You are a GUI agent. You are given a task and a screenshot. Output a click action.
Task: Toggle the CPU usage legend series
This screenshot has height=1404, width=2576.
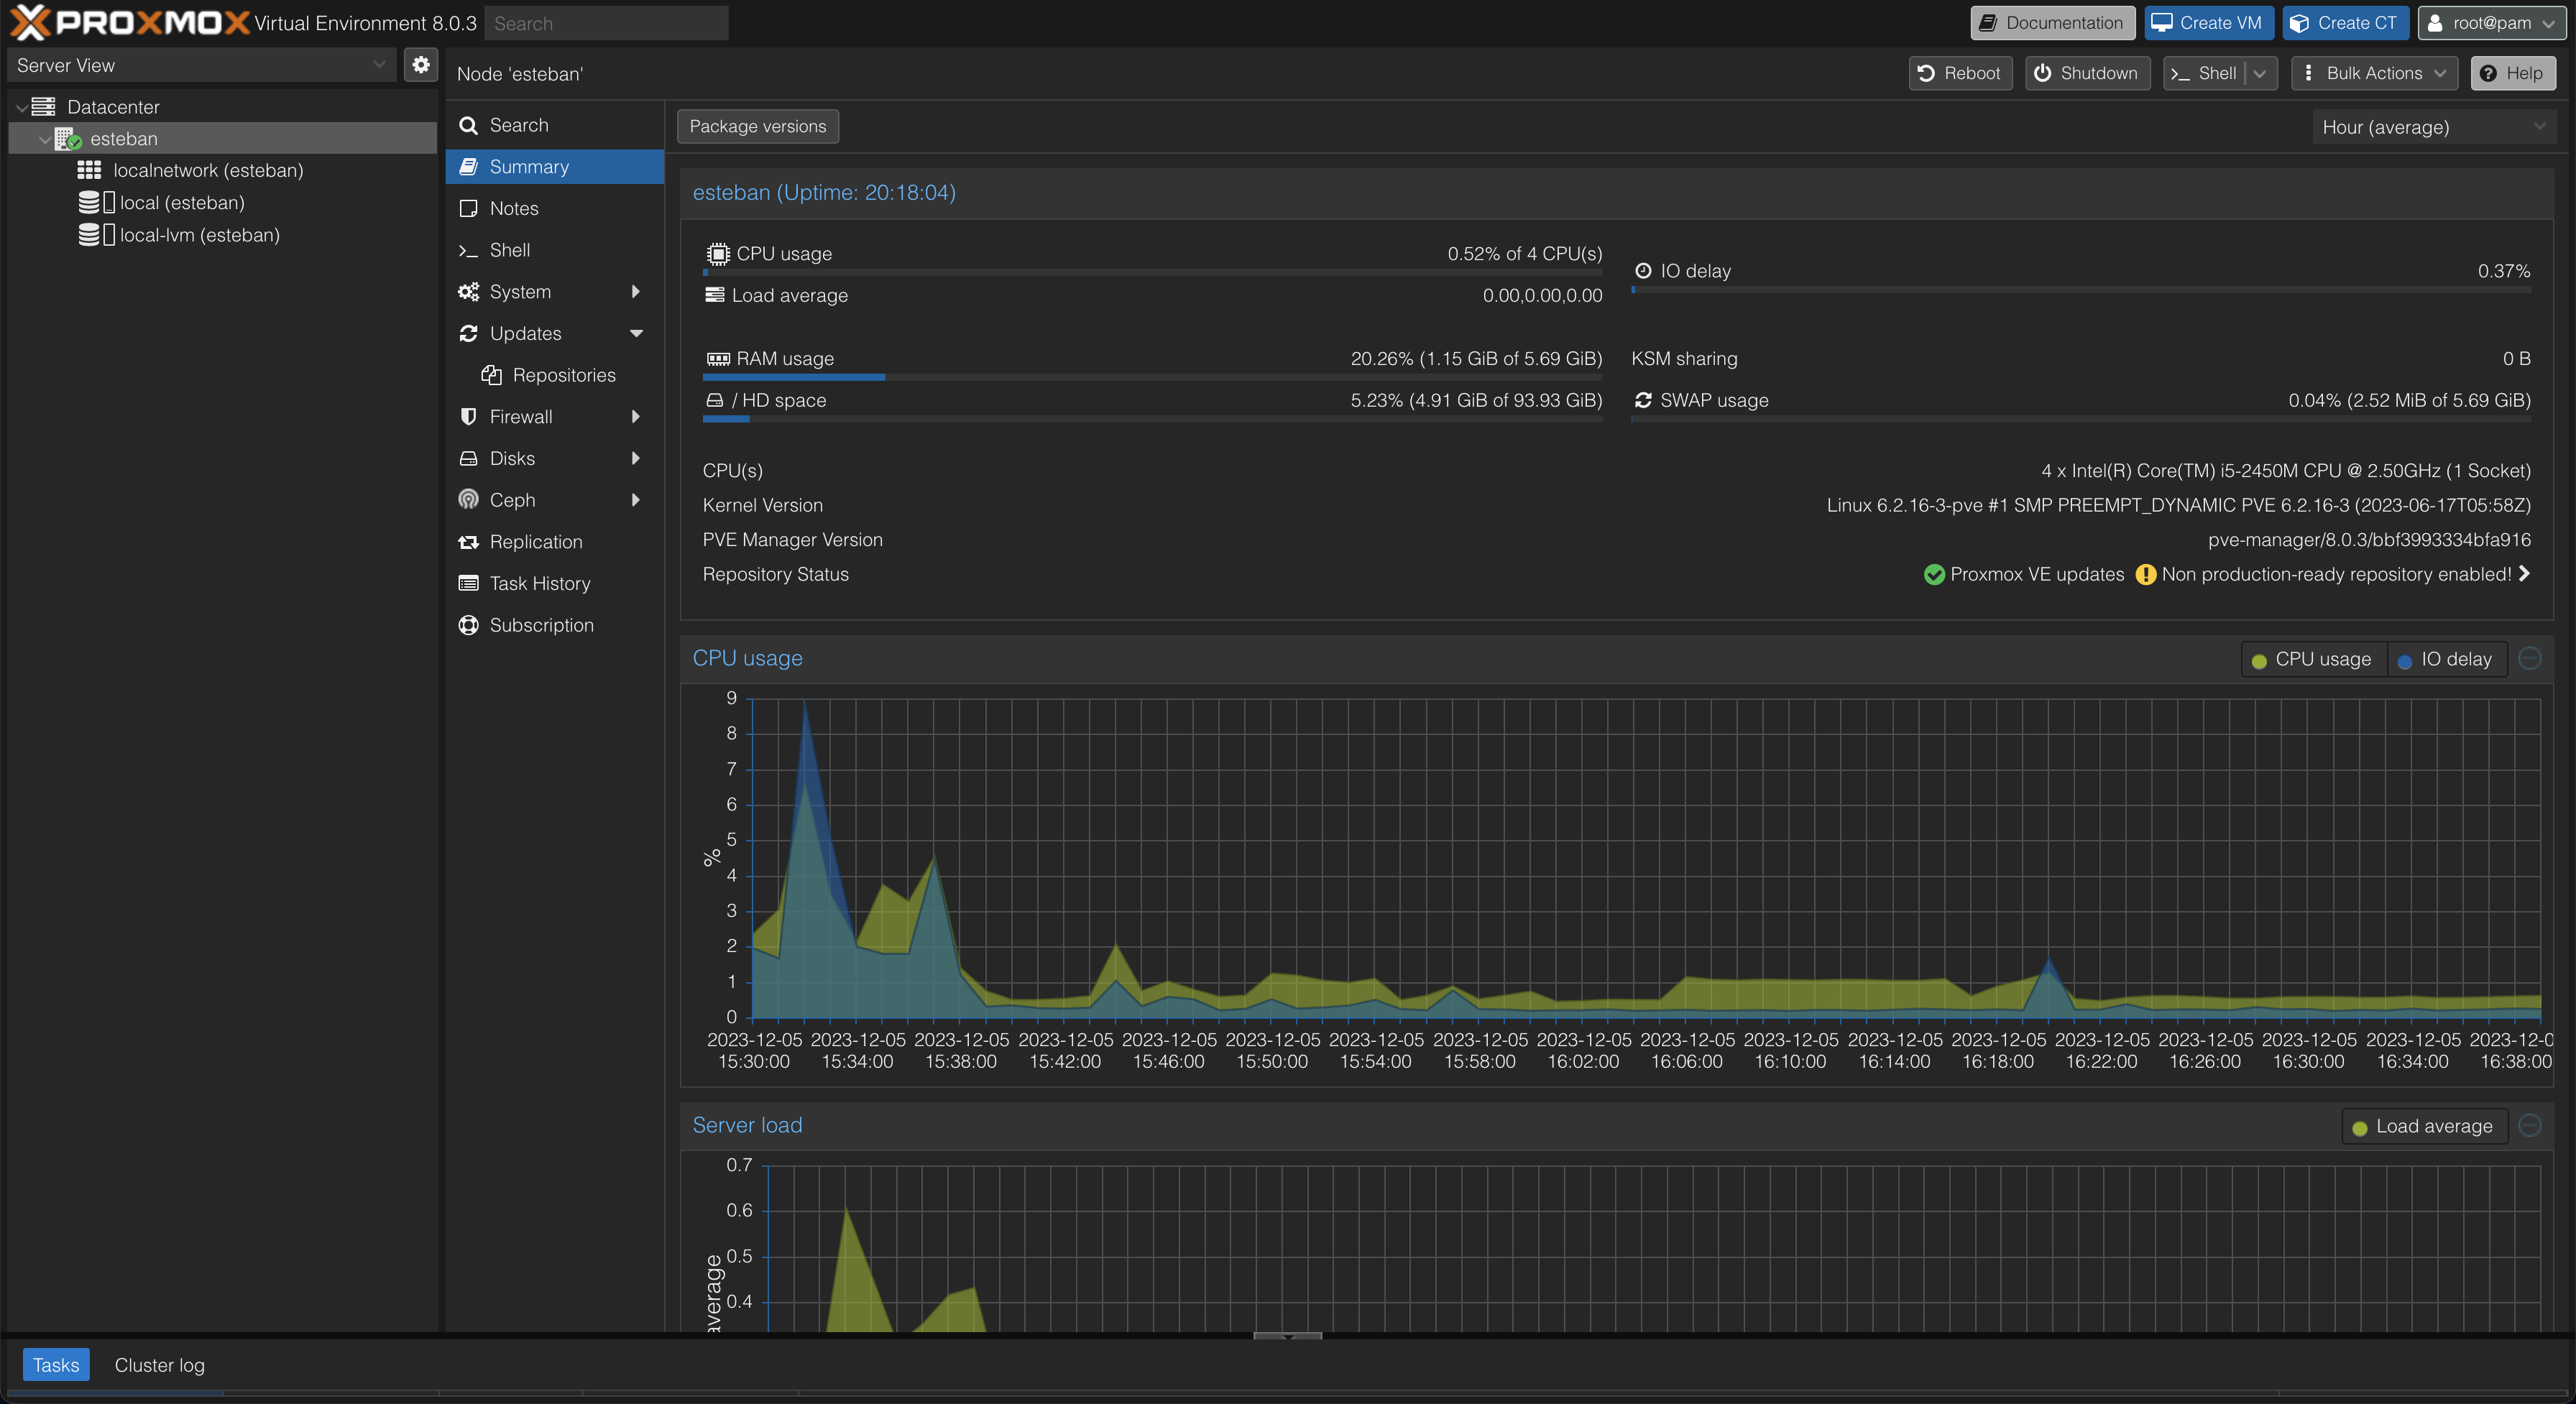coord(2313,659)
